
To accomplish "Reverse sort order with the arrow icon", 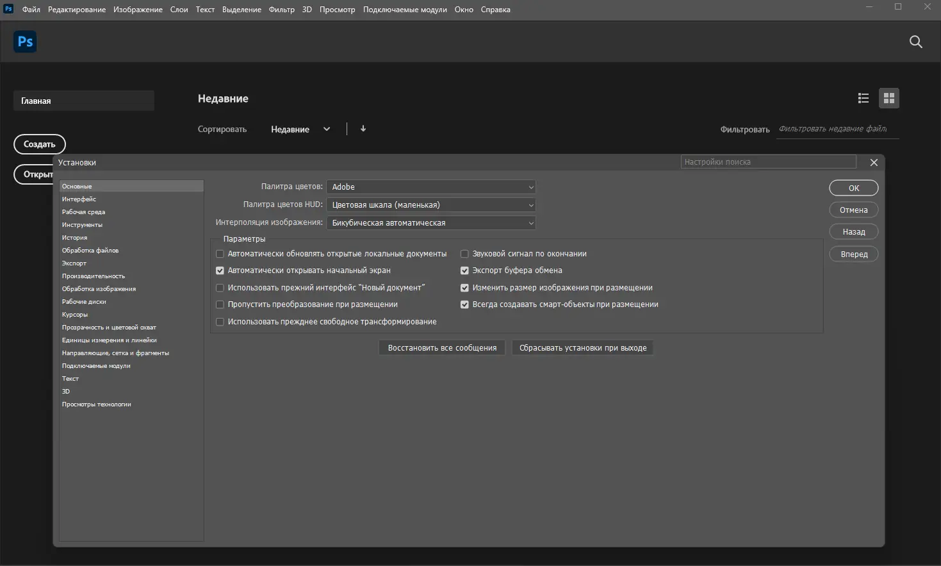I will pyautogui.click(x=363, y=129).
